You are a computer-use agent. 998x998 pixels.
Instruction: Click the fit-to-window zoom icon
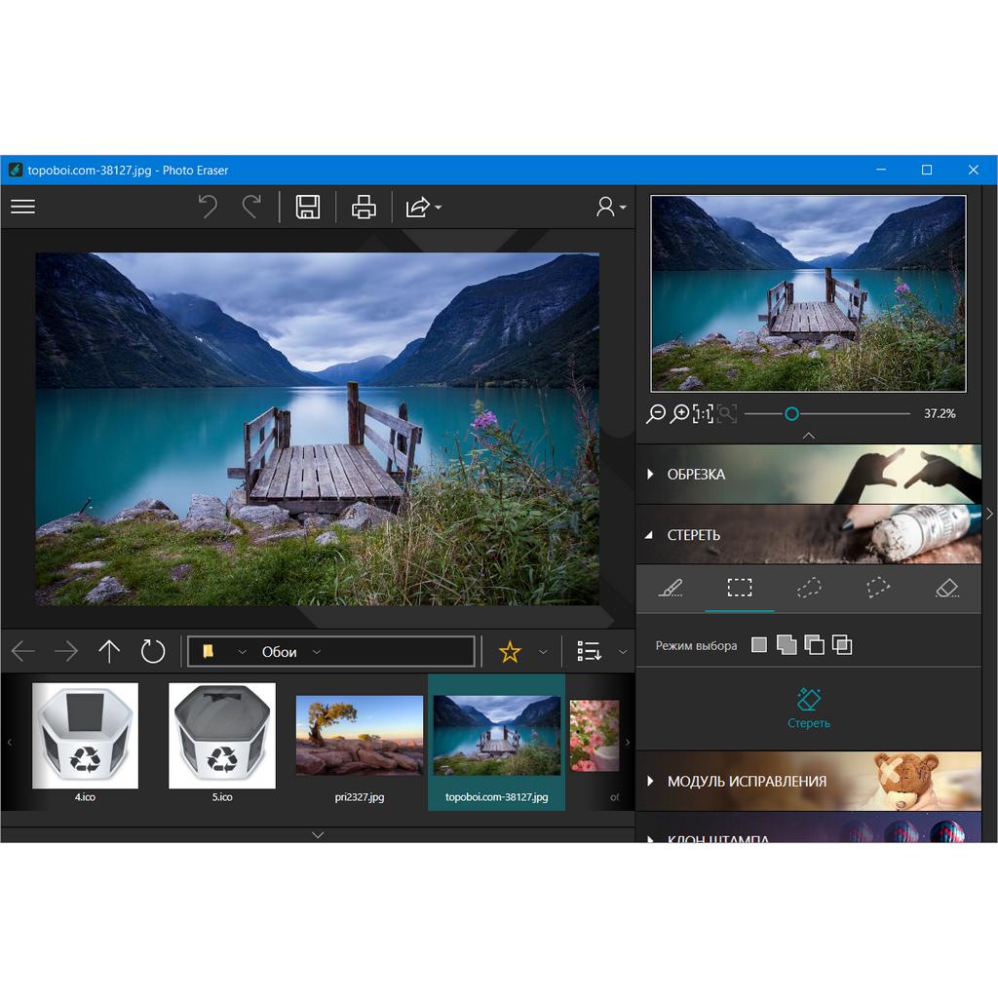(727, 413)
